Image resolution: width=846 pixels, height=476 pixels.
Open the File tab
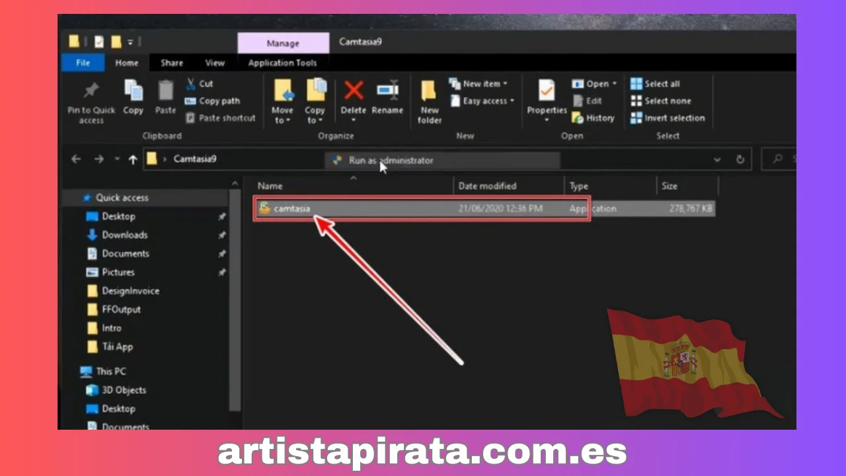(83, 63)
